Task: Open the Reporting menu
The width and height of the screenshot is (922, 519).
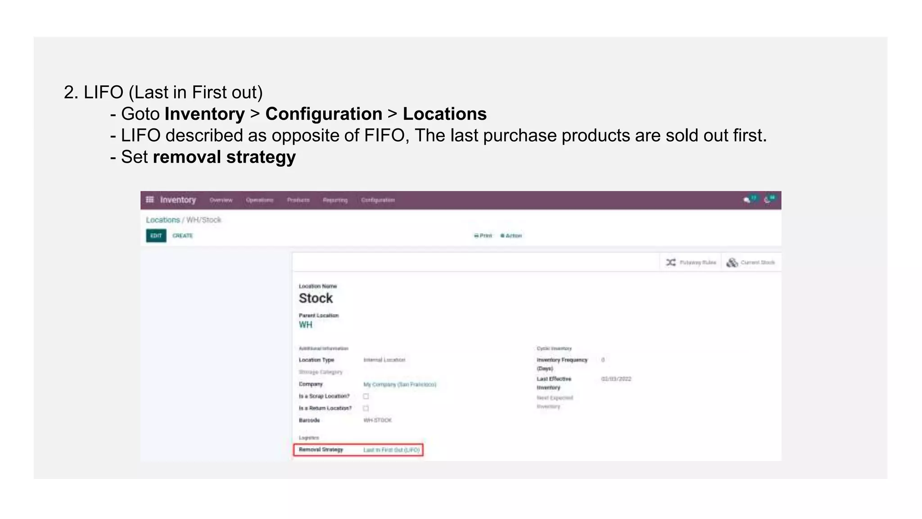Action: point(335,200)
